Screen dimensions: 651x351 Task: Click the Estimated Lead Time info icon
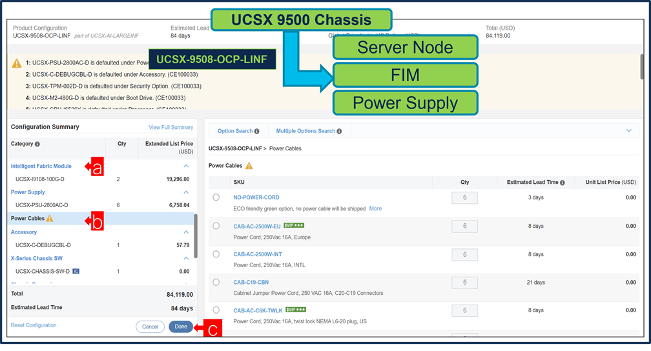(562, 183)
